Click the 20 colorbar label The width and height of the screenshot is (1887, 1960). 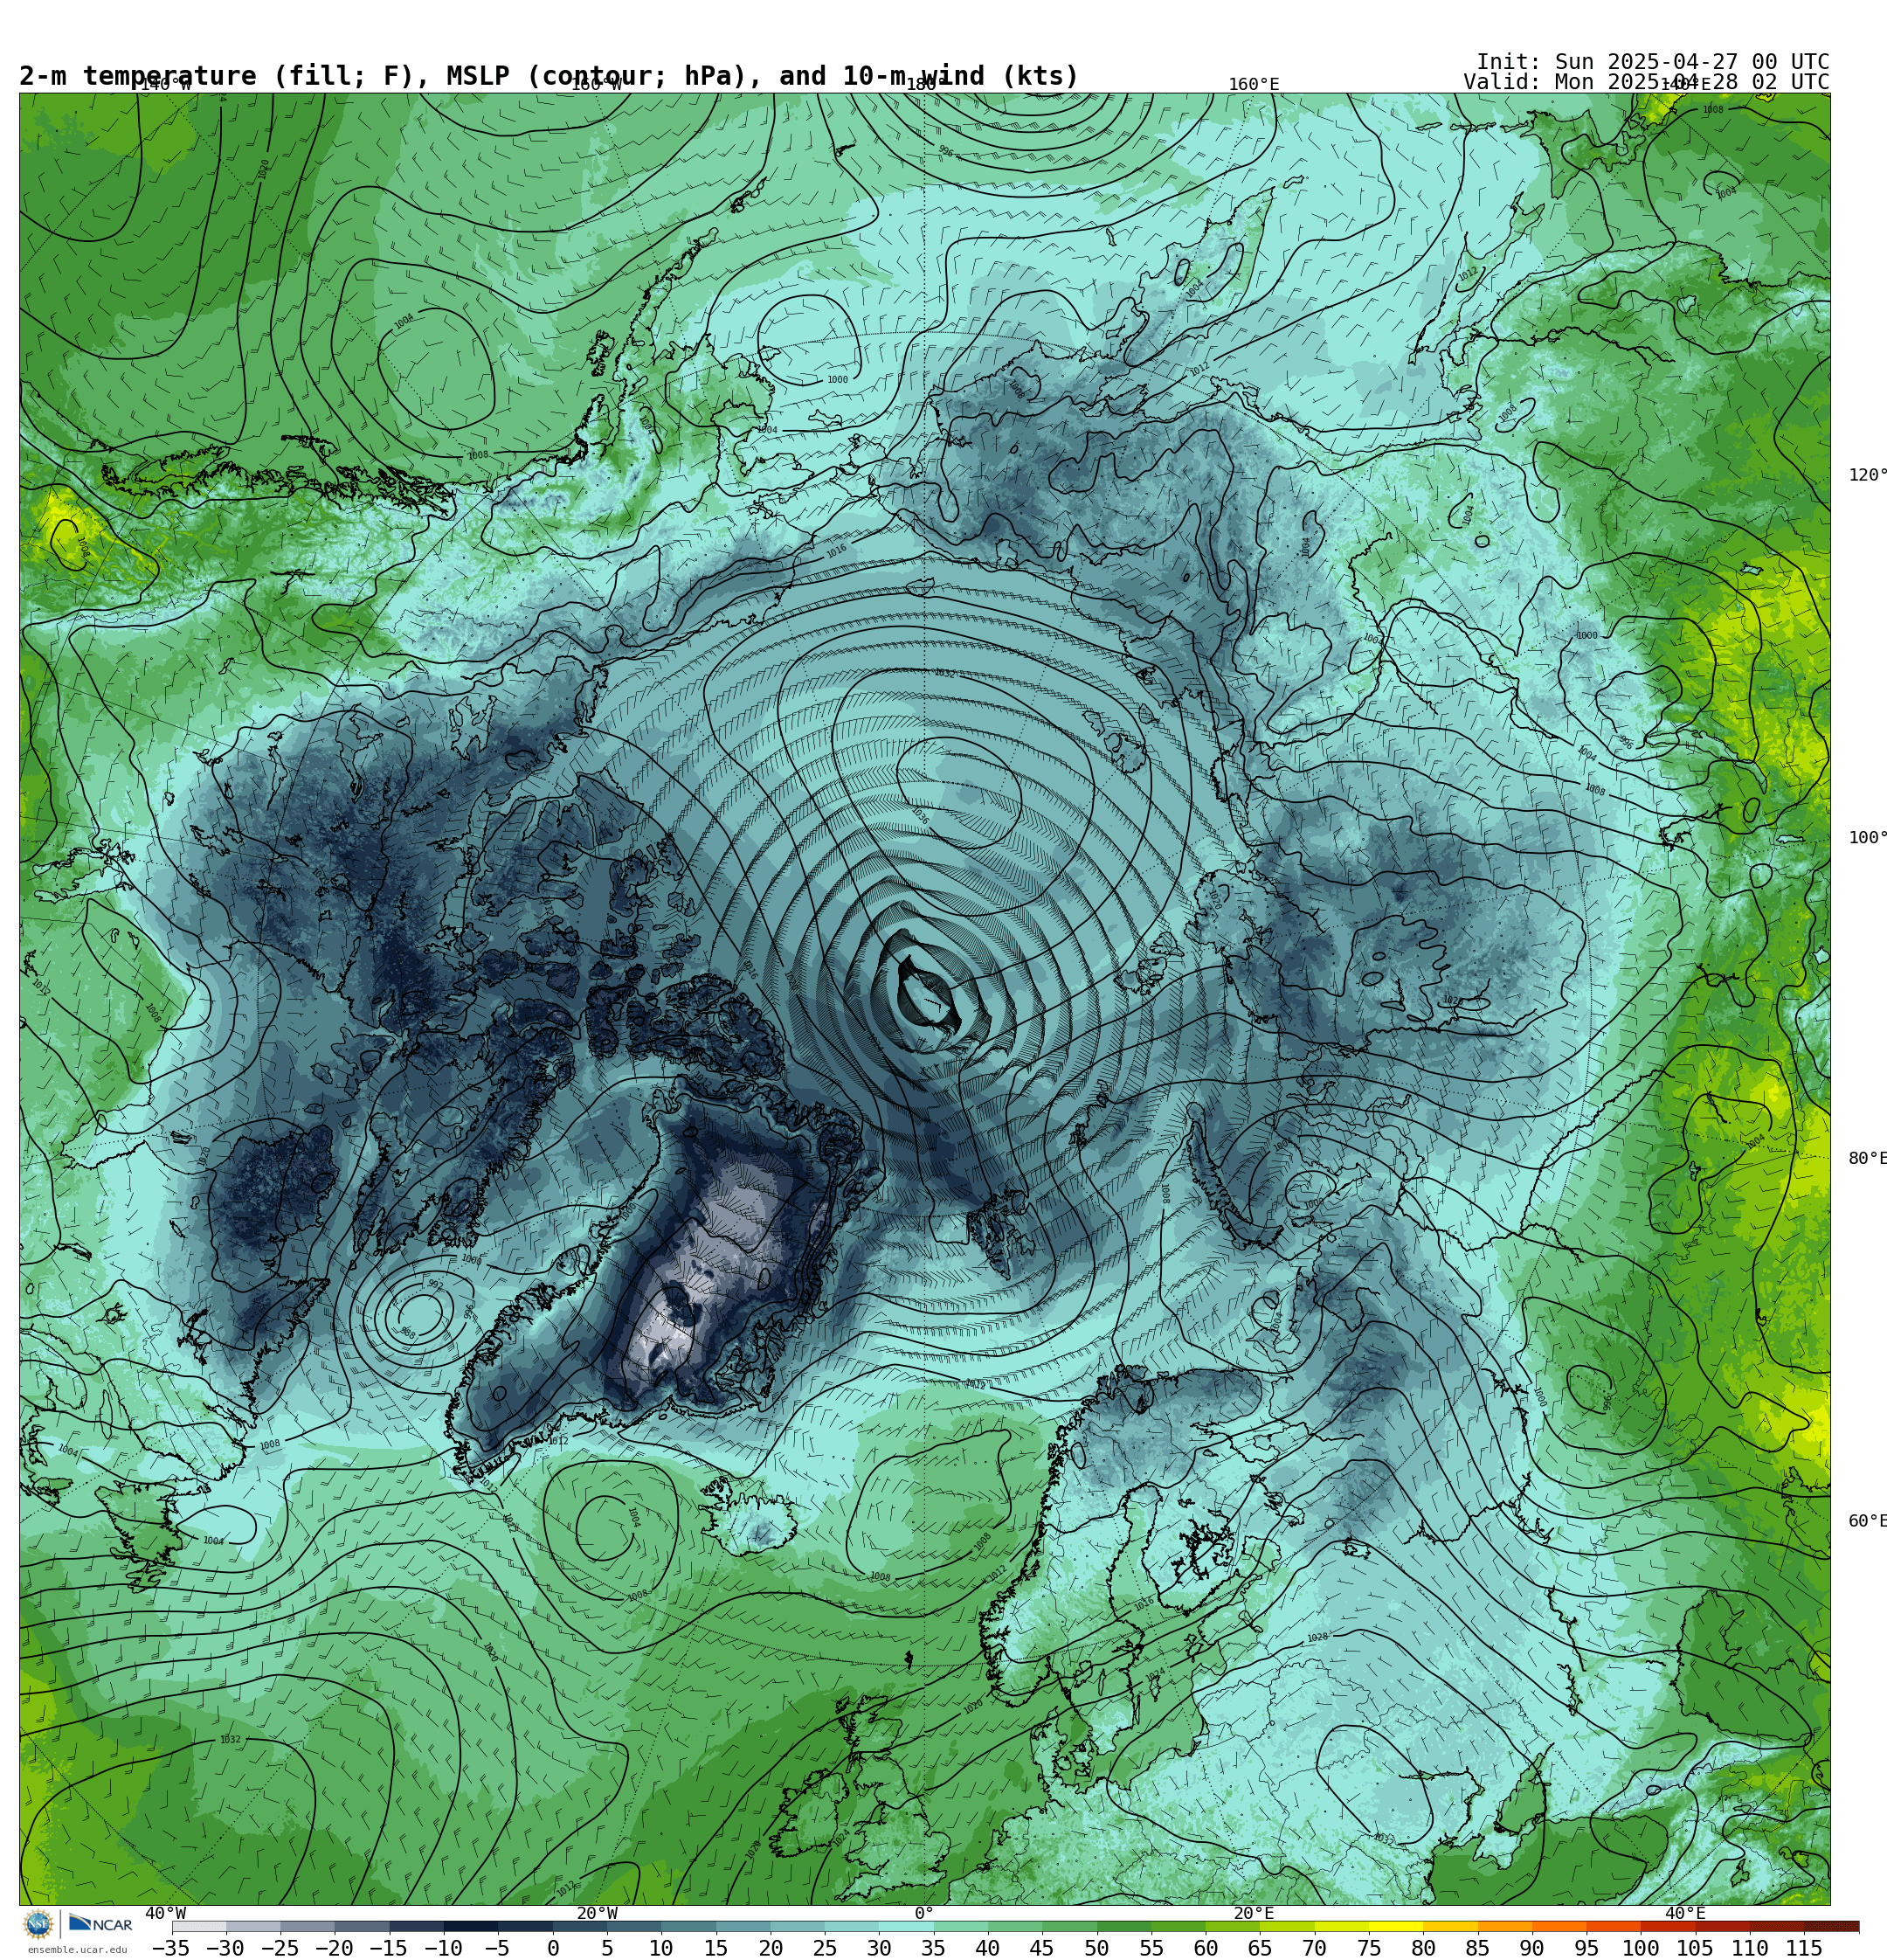(x=770, y=1948)
